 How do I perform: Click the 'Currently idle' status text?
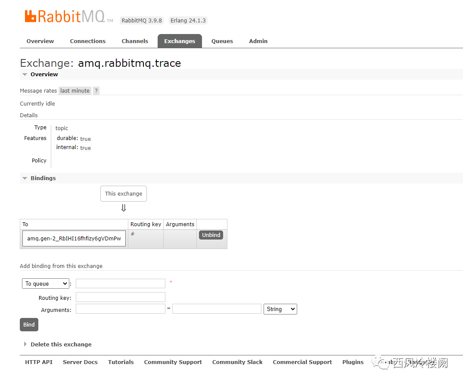tap(37, 104)
